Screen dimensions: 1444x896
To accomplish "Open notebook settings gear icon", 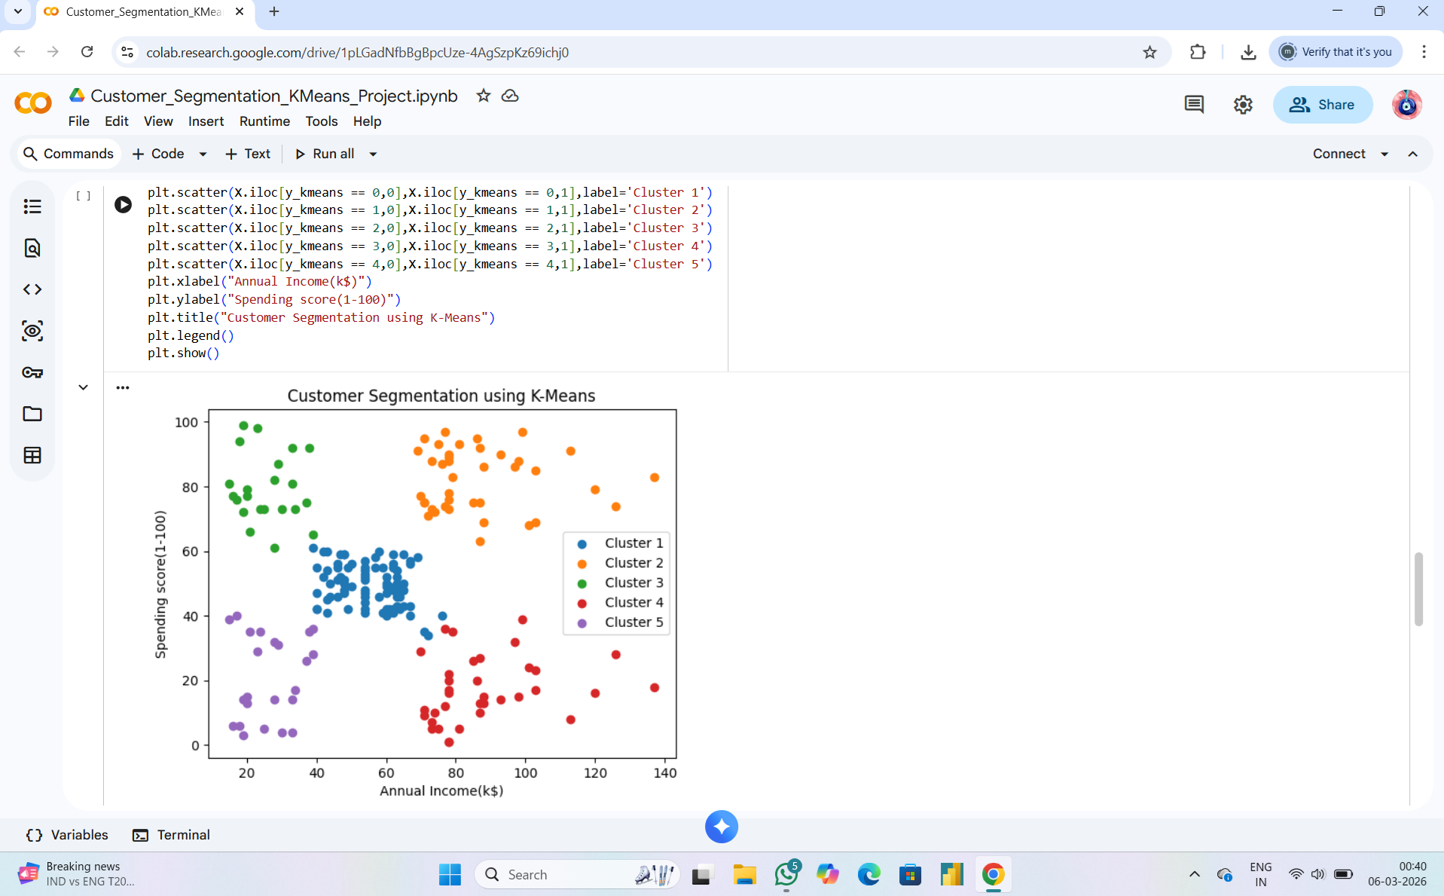I will (x=1243, y=105).
